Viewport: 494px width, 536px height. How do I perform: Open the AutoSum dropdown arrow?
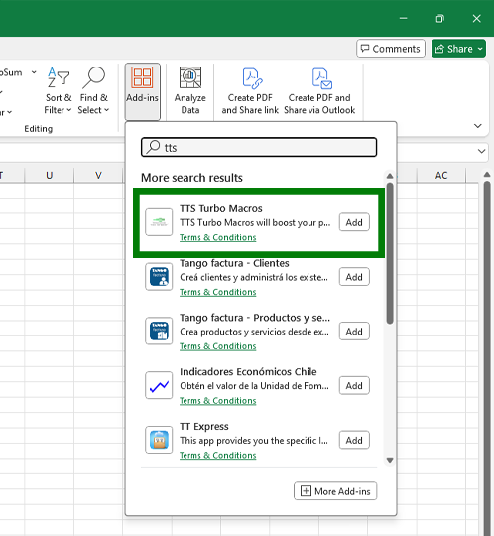tap(34, 72)
